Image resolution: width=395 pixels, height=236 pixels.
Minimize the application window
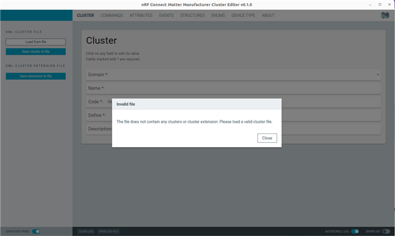(x=370, y=4)
